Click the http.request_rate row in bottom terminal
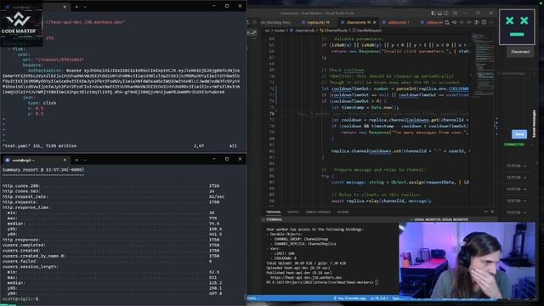This screenshot has width=544, height=306. (113, 196)
